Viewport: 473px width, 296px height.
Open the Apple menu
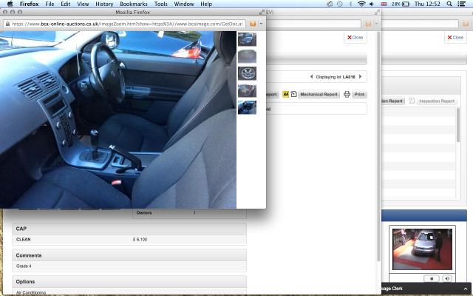pyautogui.click(x=10, y=4)
